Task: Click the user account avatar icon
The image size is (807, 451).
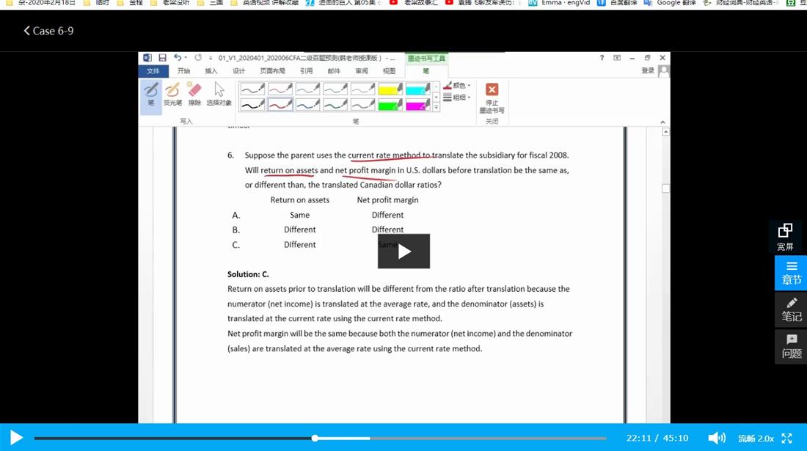Action: [664, 71]
